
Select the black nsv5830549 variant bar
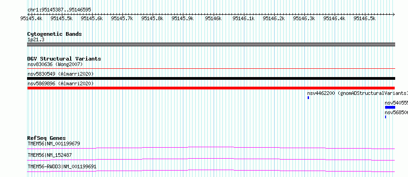pos(211,78)
